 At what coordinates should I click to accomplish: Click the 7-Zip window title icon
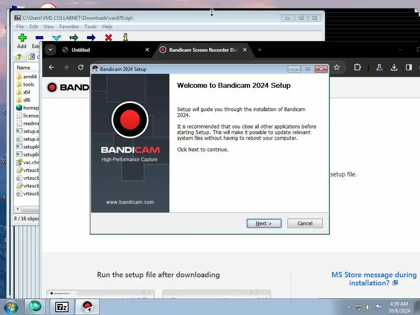pyautogui.click(x=18, y=18)
